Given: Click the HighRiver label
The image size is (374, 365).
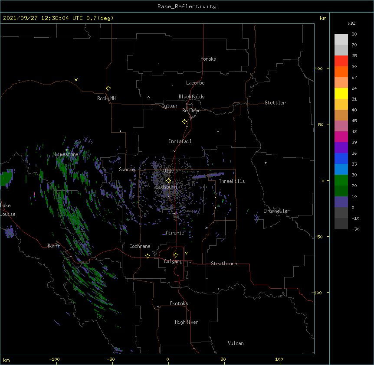Looking at the screenshot, I should (x=187, y=322).
